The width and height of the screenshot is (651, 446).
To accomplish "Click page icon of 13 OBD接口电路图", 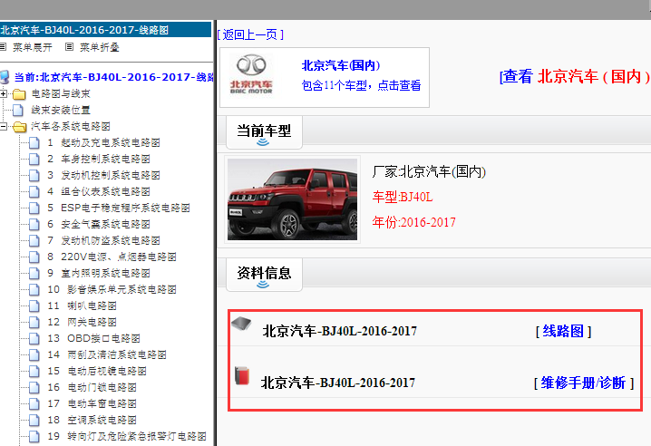I will tap(34, 338).
